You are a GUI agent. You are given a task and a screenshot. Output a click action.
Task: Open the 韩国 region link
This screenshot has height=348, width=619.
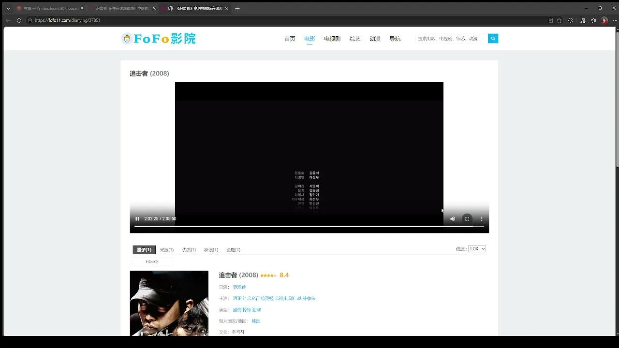256,321
